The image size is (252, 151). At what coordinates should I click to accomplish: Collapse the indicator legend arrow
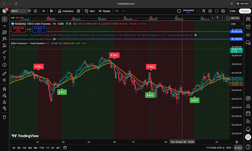(13, 47)
